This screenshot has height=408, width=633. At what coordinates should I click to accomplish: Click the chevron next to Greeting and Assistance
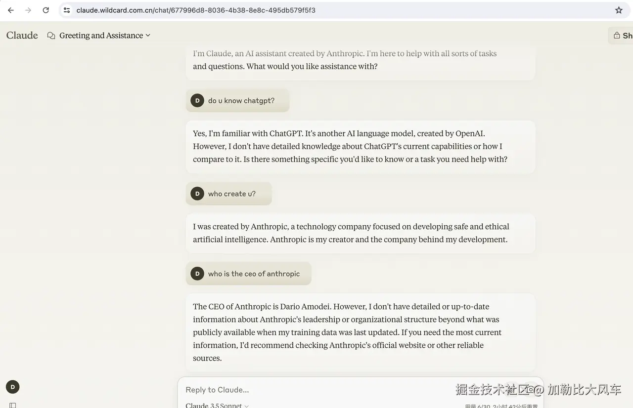tap(148, 36)
